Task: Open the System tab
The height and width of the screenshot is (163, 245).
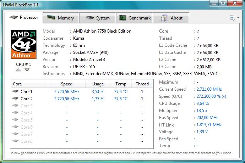Action: (98, 18)
